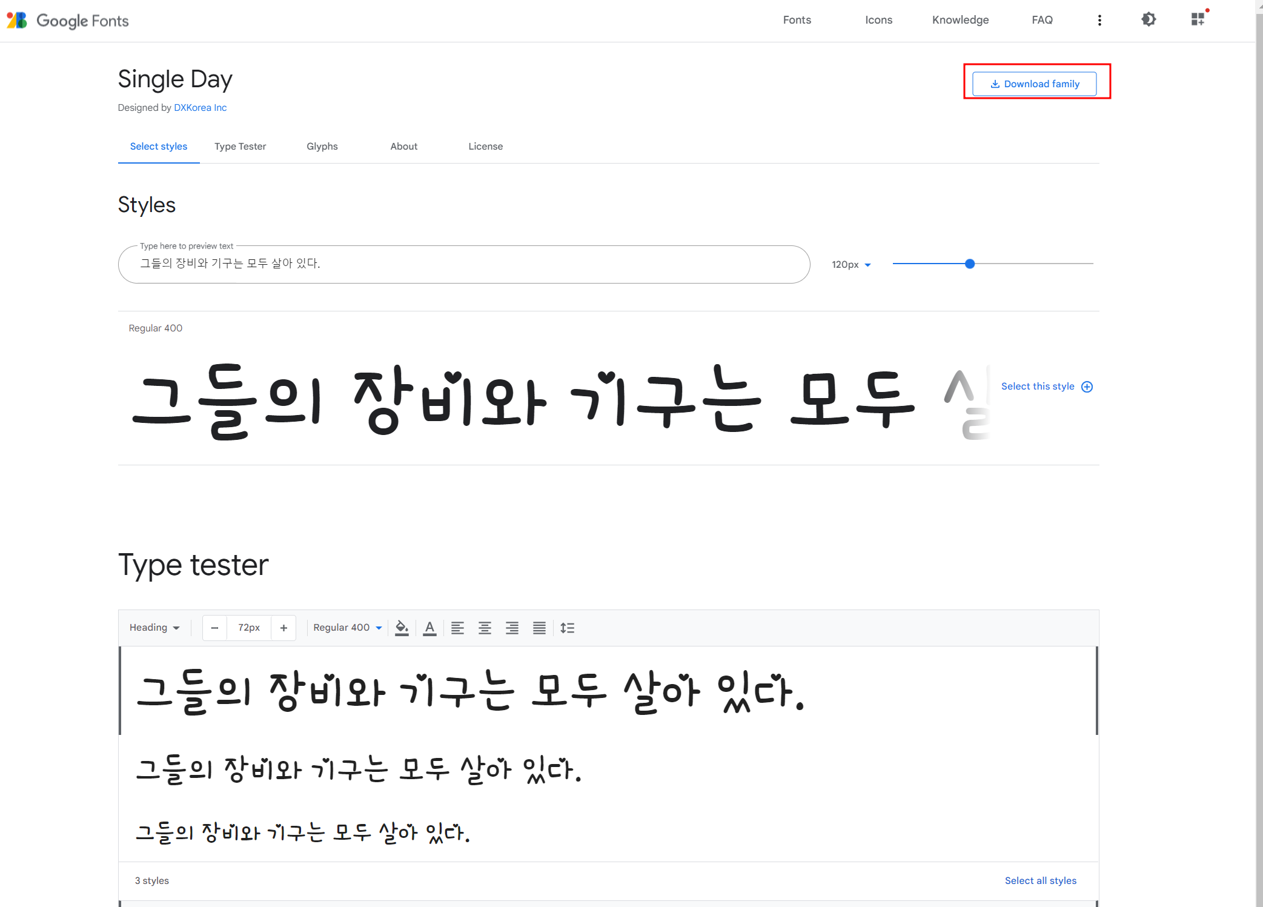
Task: Expand the Regular 400 weight dropdown
Action: tap(347, 628)
